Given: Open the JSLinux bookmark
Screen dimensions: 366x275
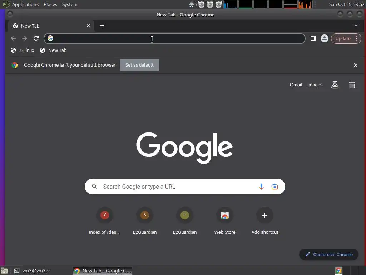Looking at the screenshot, I should (x=23, y=50).
